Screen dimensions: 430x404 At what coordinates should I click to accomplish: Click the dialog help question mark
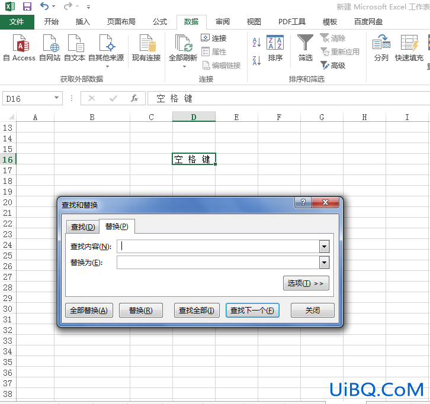tap(303, 202)
